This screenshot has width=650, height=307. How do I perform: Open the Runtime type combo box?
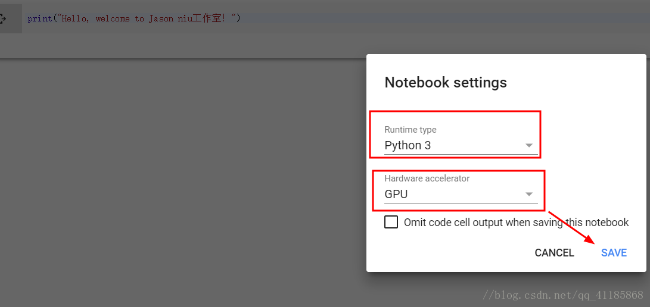point(461,145)
